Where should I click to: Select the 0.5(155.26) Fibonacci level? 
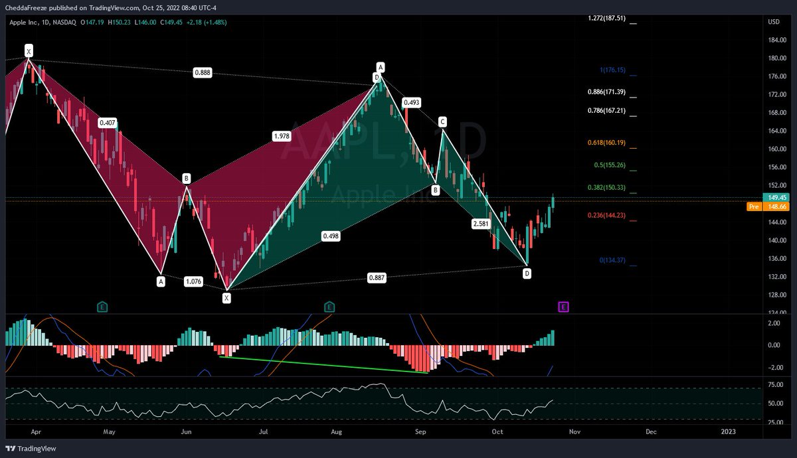(610, 165)
